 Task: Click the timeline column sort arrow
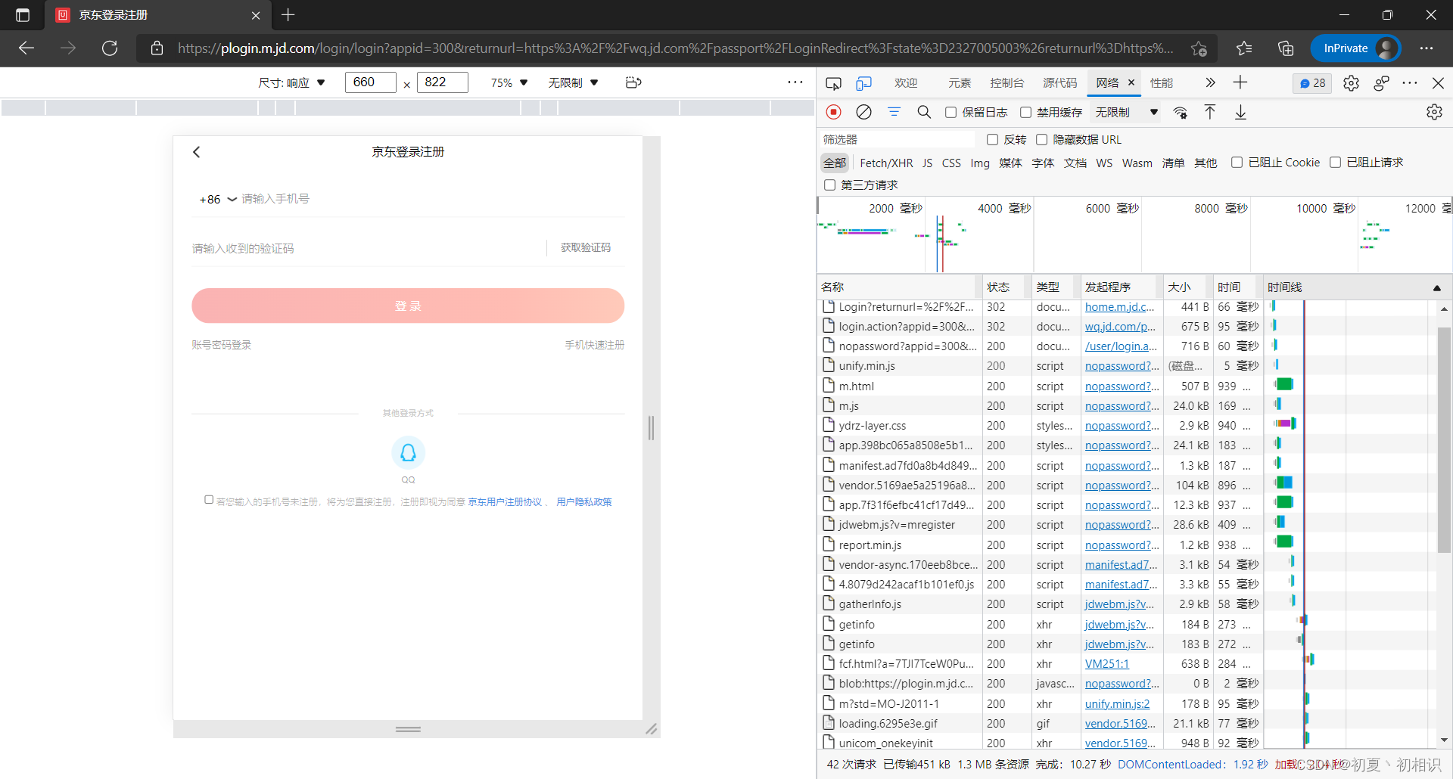click(x=1436, y=287)
